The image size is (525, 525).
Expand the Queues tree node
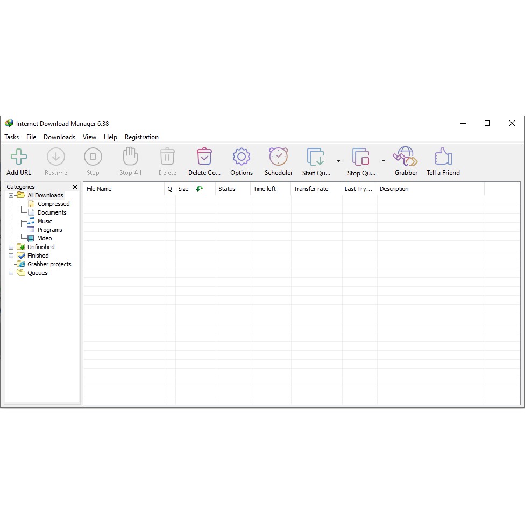tap(11, 273)
